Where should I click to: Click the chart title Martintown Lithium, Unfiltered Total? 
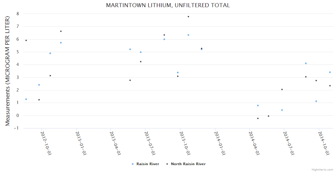(168, 5)
